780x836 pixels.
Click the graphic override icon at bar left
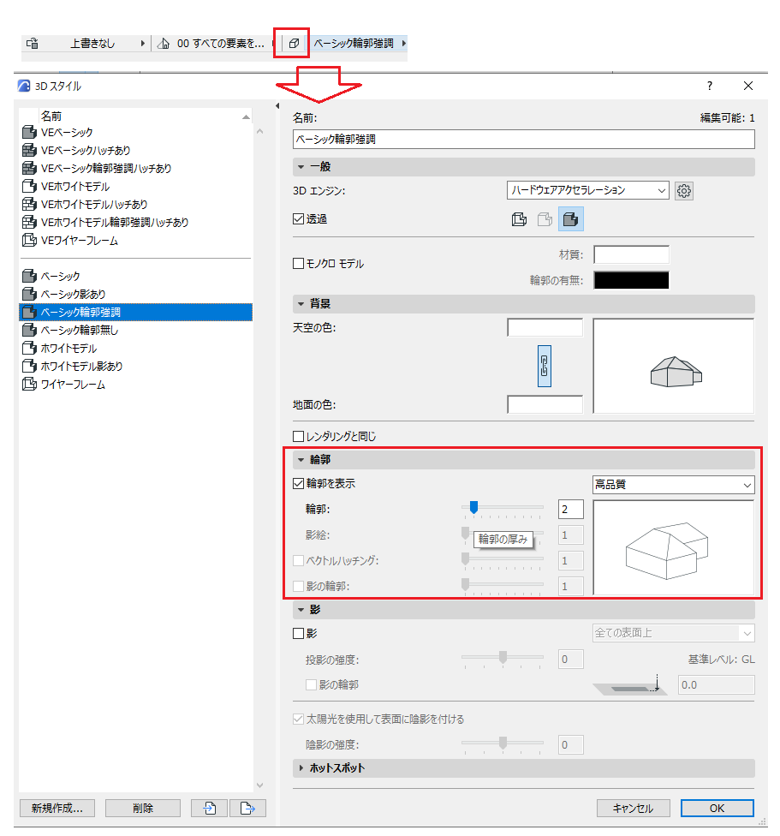coord(33,43)
